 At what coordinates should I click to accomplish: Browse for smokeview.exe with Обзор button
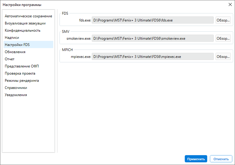[223, 38]
